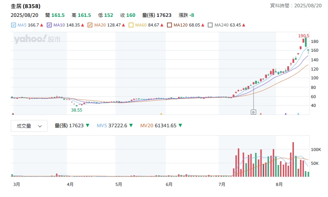Click the 190.5 peak price label

coord(303,36)
